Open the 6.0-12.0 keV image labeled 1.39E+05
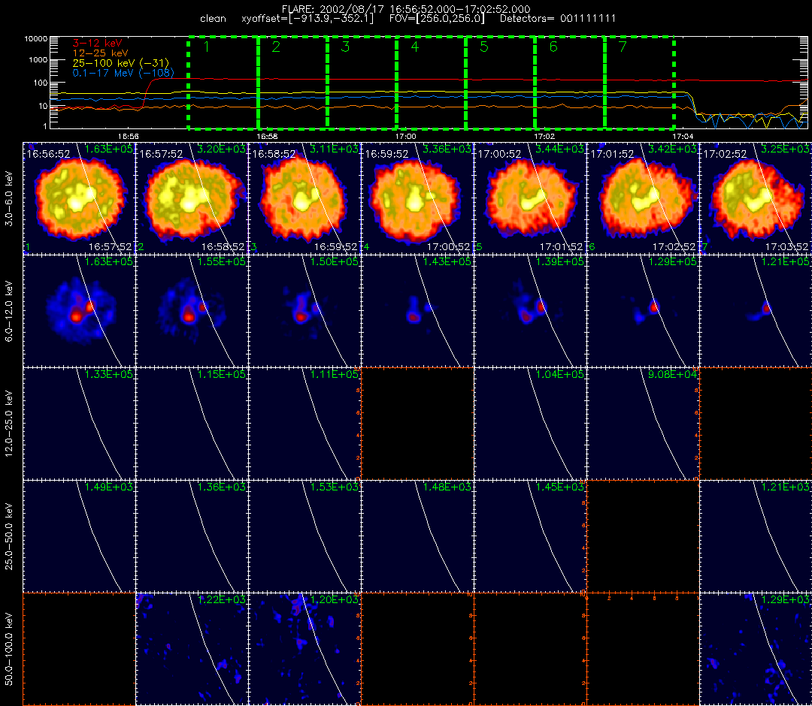Image resolution: width=812 pixels, height=706 pixels. click(x=531, y=312)
